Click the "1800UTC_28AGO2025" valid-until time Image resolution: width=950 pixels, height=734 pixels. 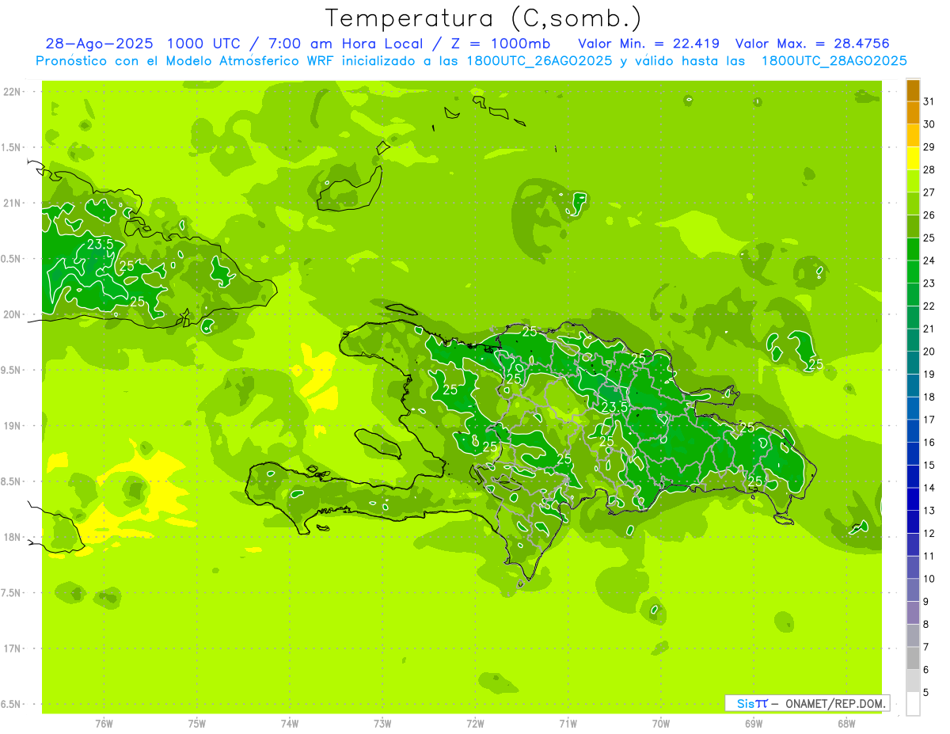834,61
